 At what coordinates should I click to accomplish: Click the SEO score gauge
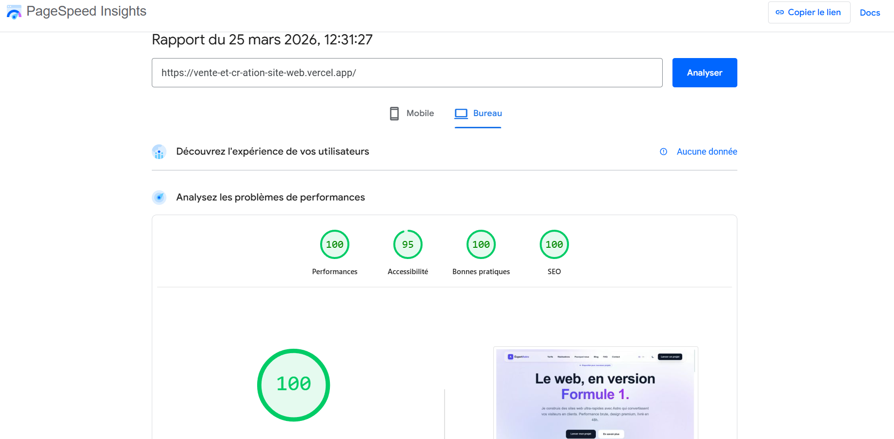coord(554,244)
